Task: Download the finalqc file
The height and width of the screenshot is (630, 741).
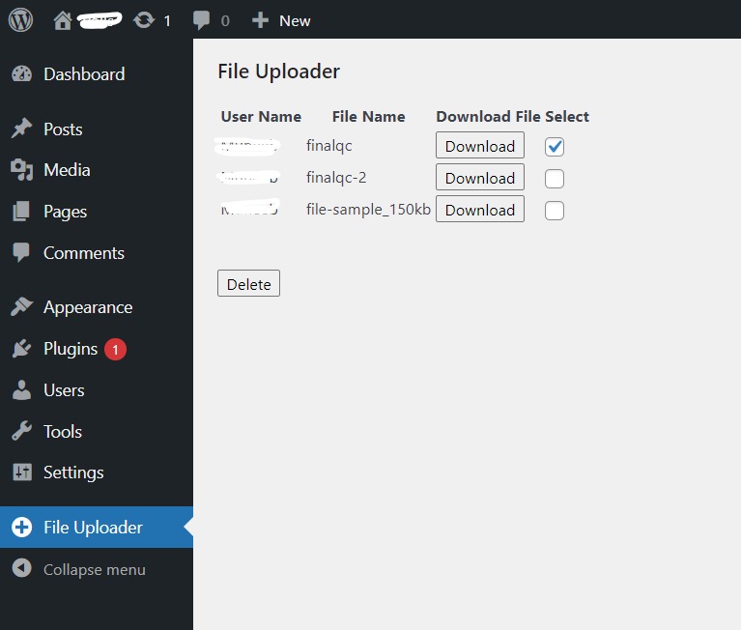Action: pyautogui.click(x=479, y=146)
